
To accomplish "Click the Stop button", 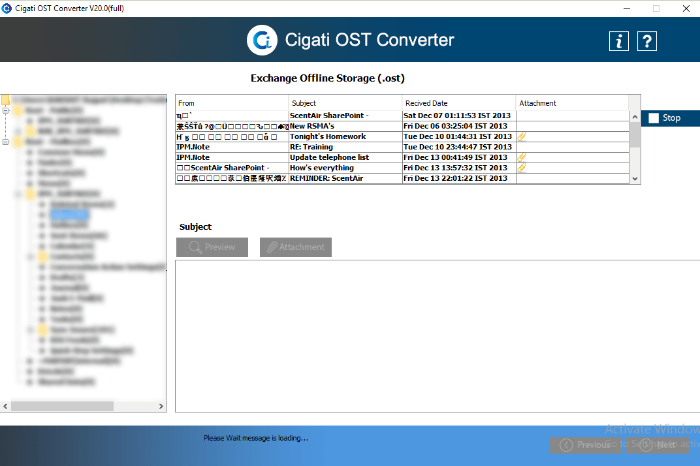I will (670, 118).
